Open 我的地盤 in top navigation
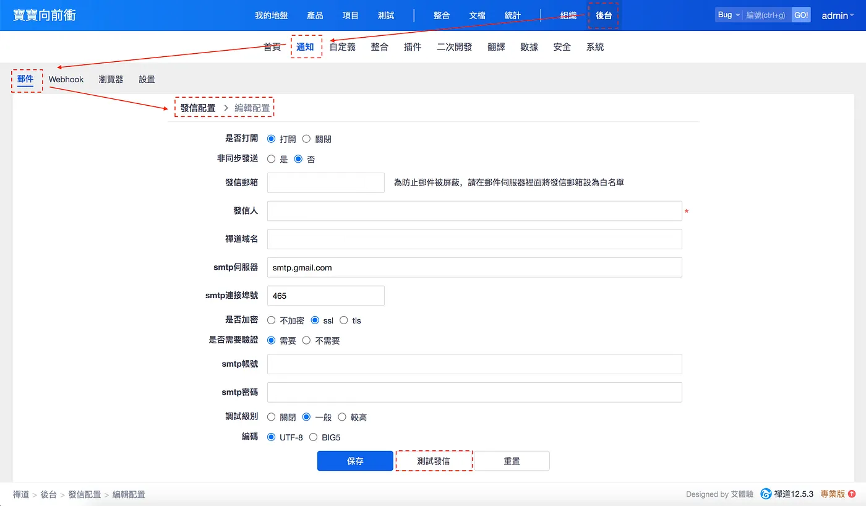Viewport: 866px width, 506px height. [272, 15]
